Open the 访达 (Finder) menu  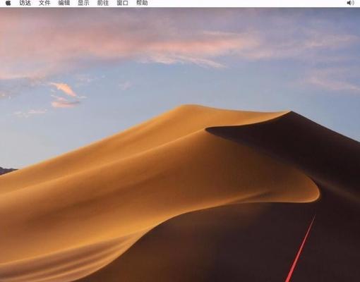pos(25,3)
